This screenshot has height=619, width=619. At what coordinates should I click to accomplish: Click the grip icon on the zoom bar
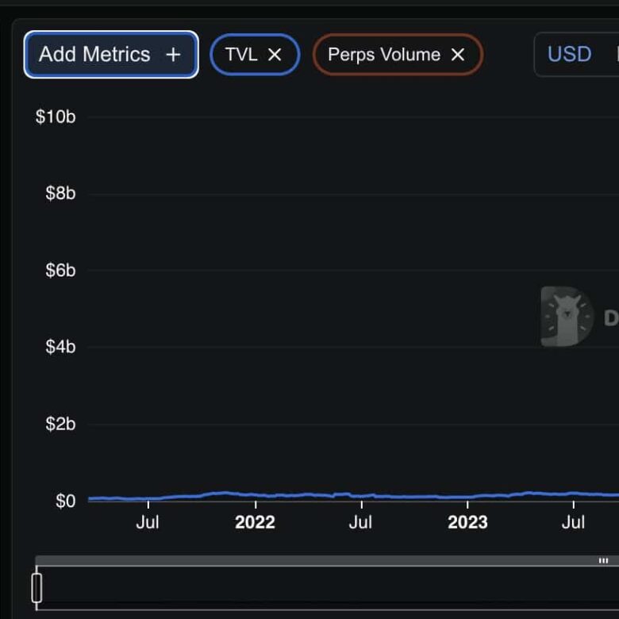[x=603, y=560]
